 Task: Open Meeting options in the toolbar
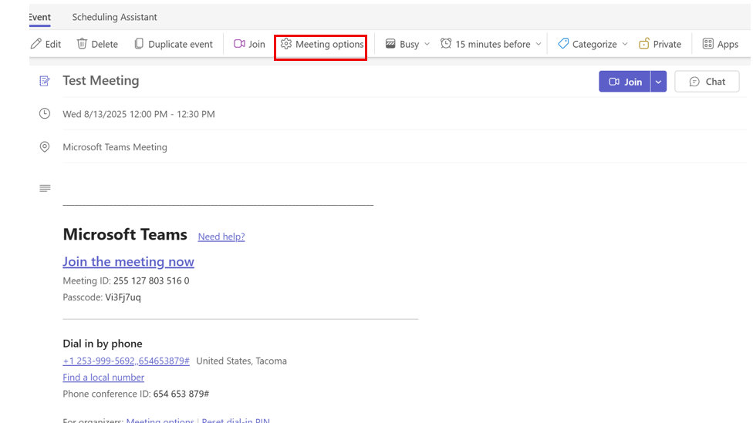(x=322, y=44)
